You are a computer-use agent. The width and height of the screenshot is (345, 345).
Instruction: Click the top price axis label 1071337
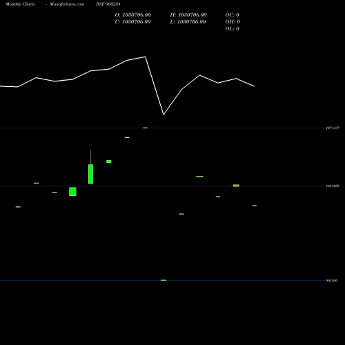pos(333,128)
